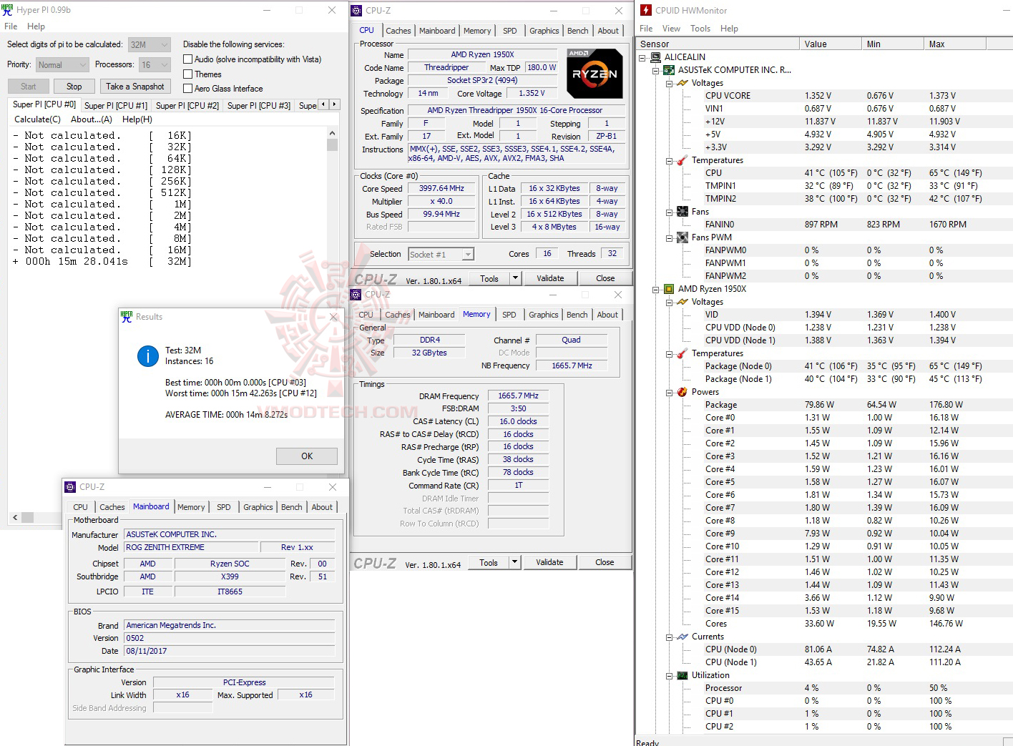The height and width of the screenshot is (746, 1013).
Task: Click the scrollbar in the Hyper PI results list
Action: pos(331,143)
